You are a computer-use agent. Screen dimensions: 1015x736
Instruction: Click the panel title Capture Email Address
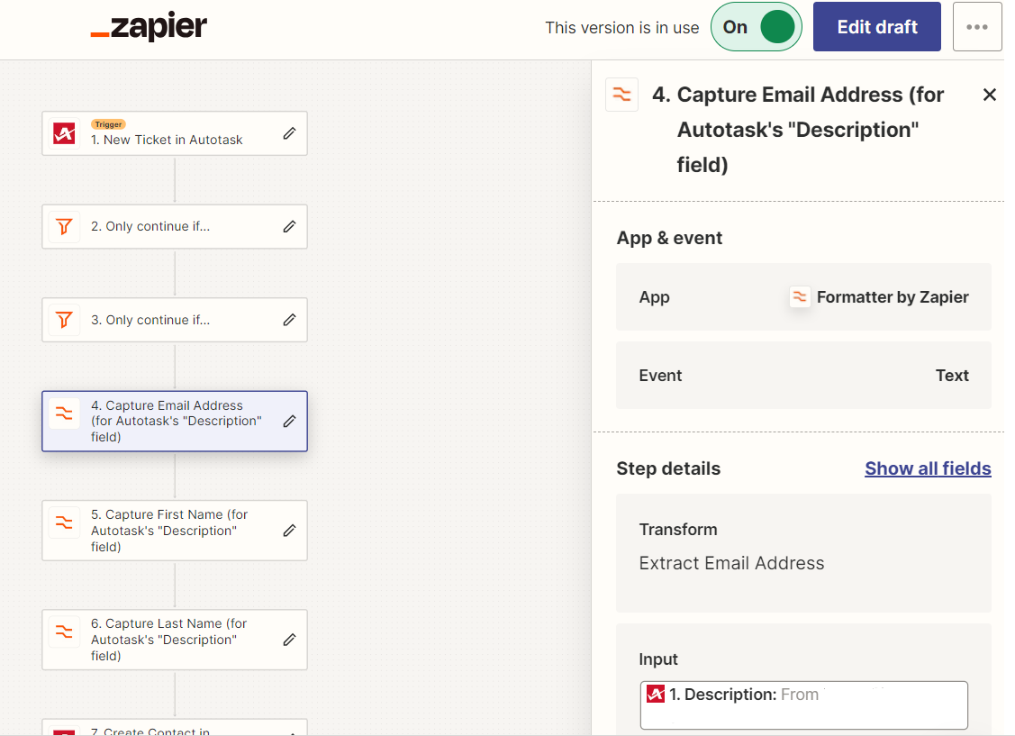pos(798,130)
